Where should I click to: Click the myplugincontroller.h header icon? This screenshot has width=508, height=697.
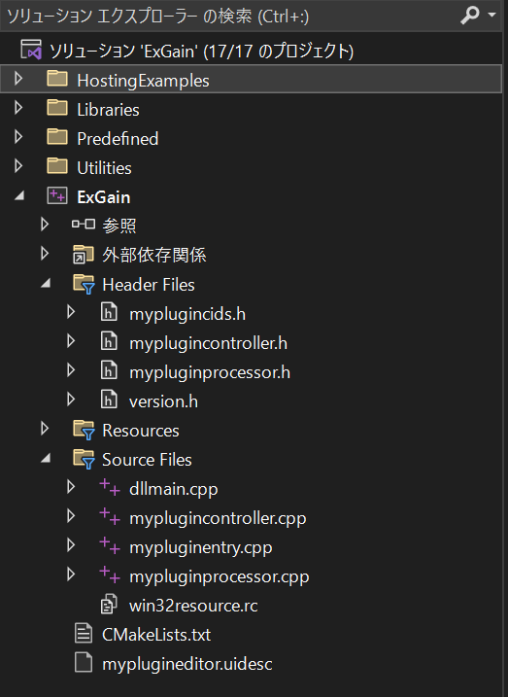(x=109, y=341)
